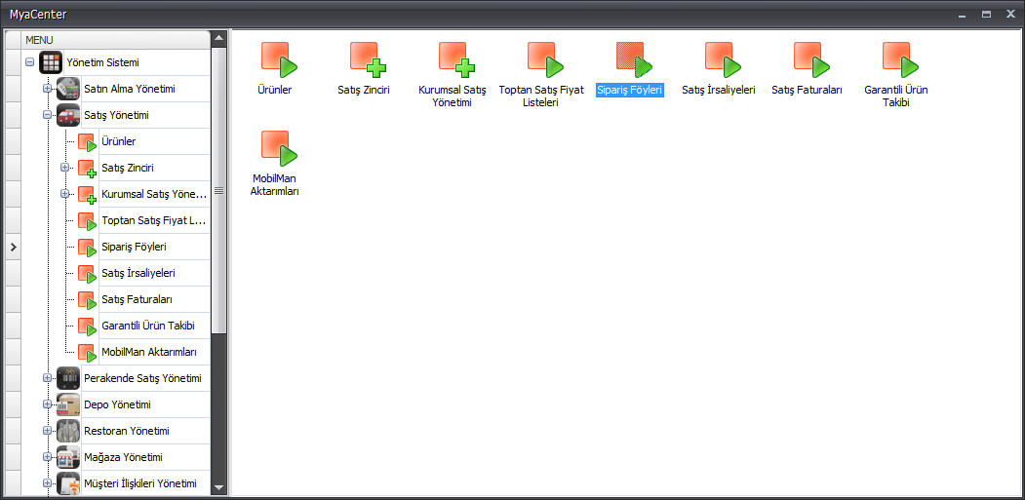Click the tree scrollbar down arrow
Image resolution: width=1025 pixels, height=500 pixels.
(x=219, y=487)
